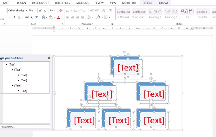Open the Change Case menu
Viewport: 216px width, 137px height.
coord(53,10)
